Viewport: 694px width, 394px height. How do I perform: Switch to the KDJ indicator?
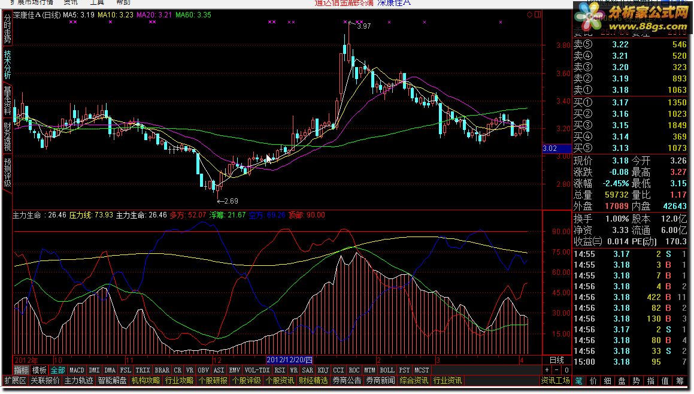(x=323, y=370)
